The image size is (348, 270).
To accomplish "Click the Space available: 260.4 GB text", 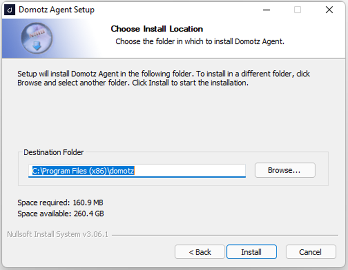I will point(61,213).
